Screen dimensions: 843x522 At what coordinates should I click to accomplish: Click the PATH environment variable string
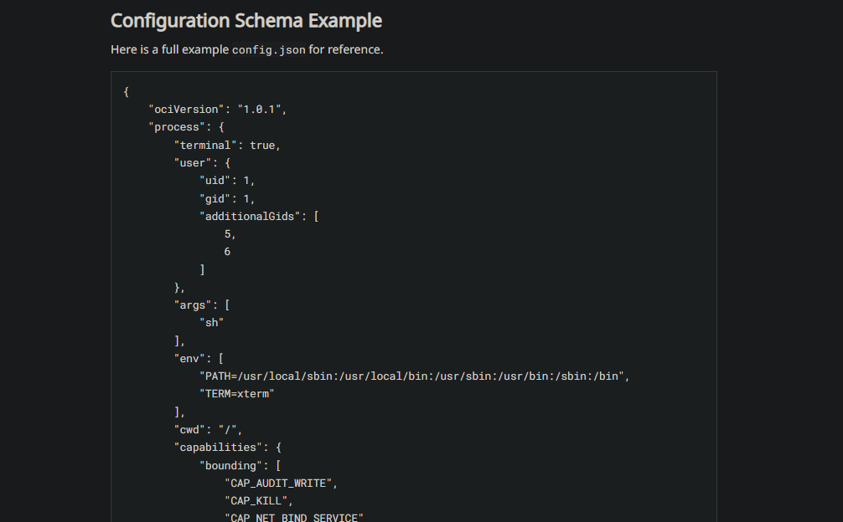point(412,376)
